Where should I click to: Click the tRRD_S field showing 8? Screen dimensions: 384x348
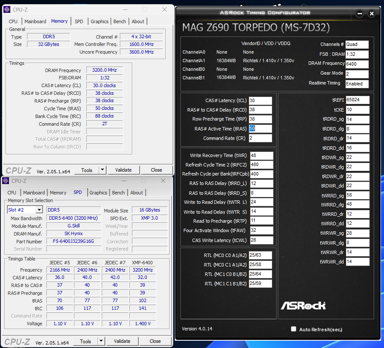point(262,193)
